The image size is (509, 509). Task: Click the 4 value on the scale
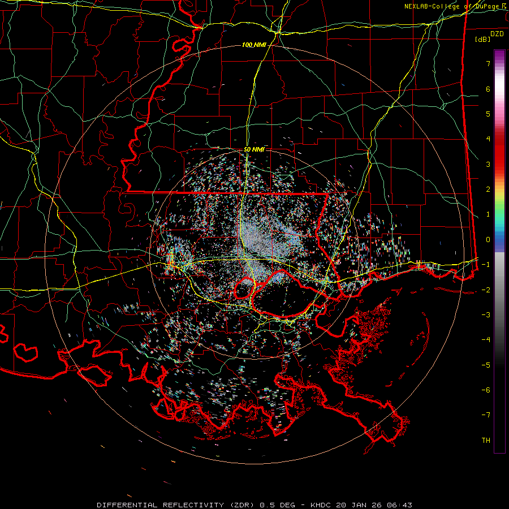488,139
